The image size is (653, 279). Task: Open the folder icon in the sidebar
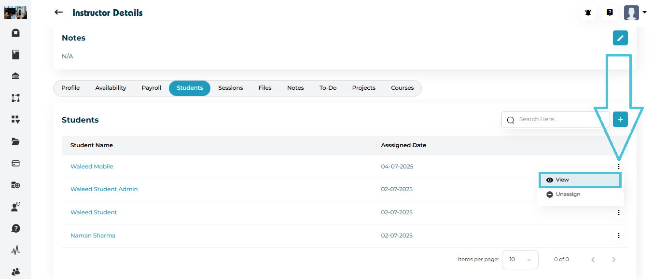tap(15, 141)
